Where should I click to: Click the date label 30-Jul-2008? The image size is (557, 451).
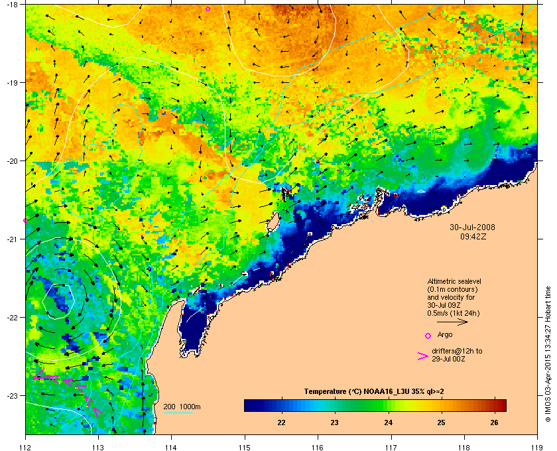click(x=472, y=227)
